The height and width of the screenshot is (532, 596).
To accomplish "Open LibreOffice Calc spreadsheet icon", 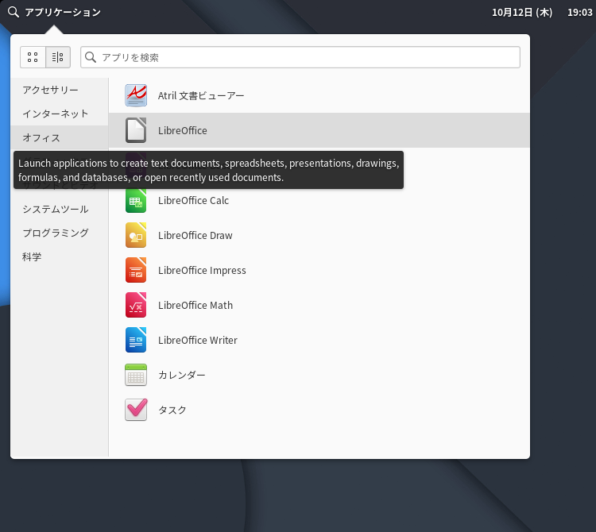I will [136, 200].
